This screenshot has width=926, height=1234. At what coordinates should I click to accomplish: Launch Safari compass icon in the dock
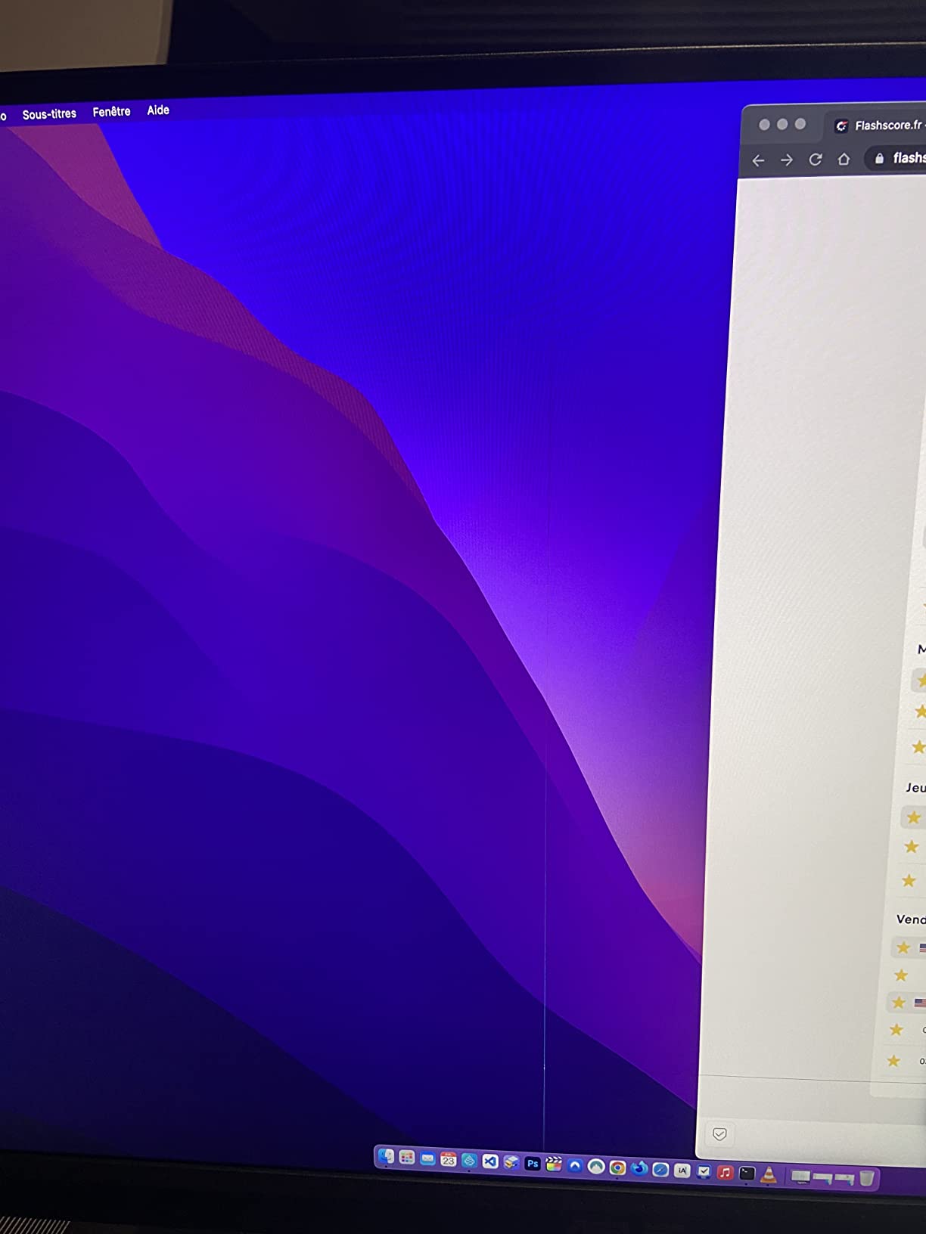click(660, 1170)
